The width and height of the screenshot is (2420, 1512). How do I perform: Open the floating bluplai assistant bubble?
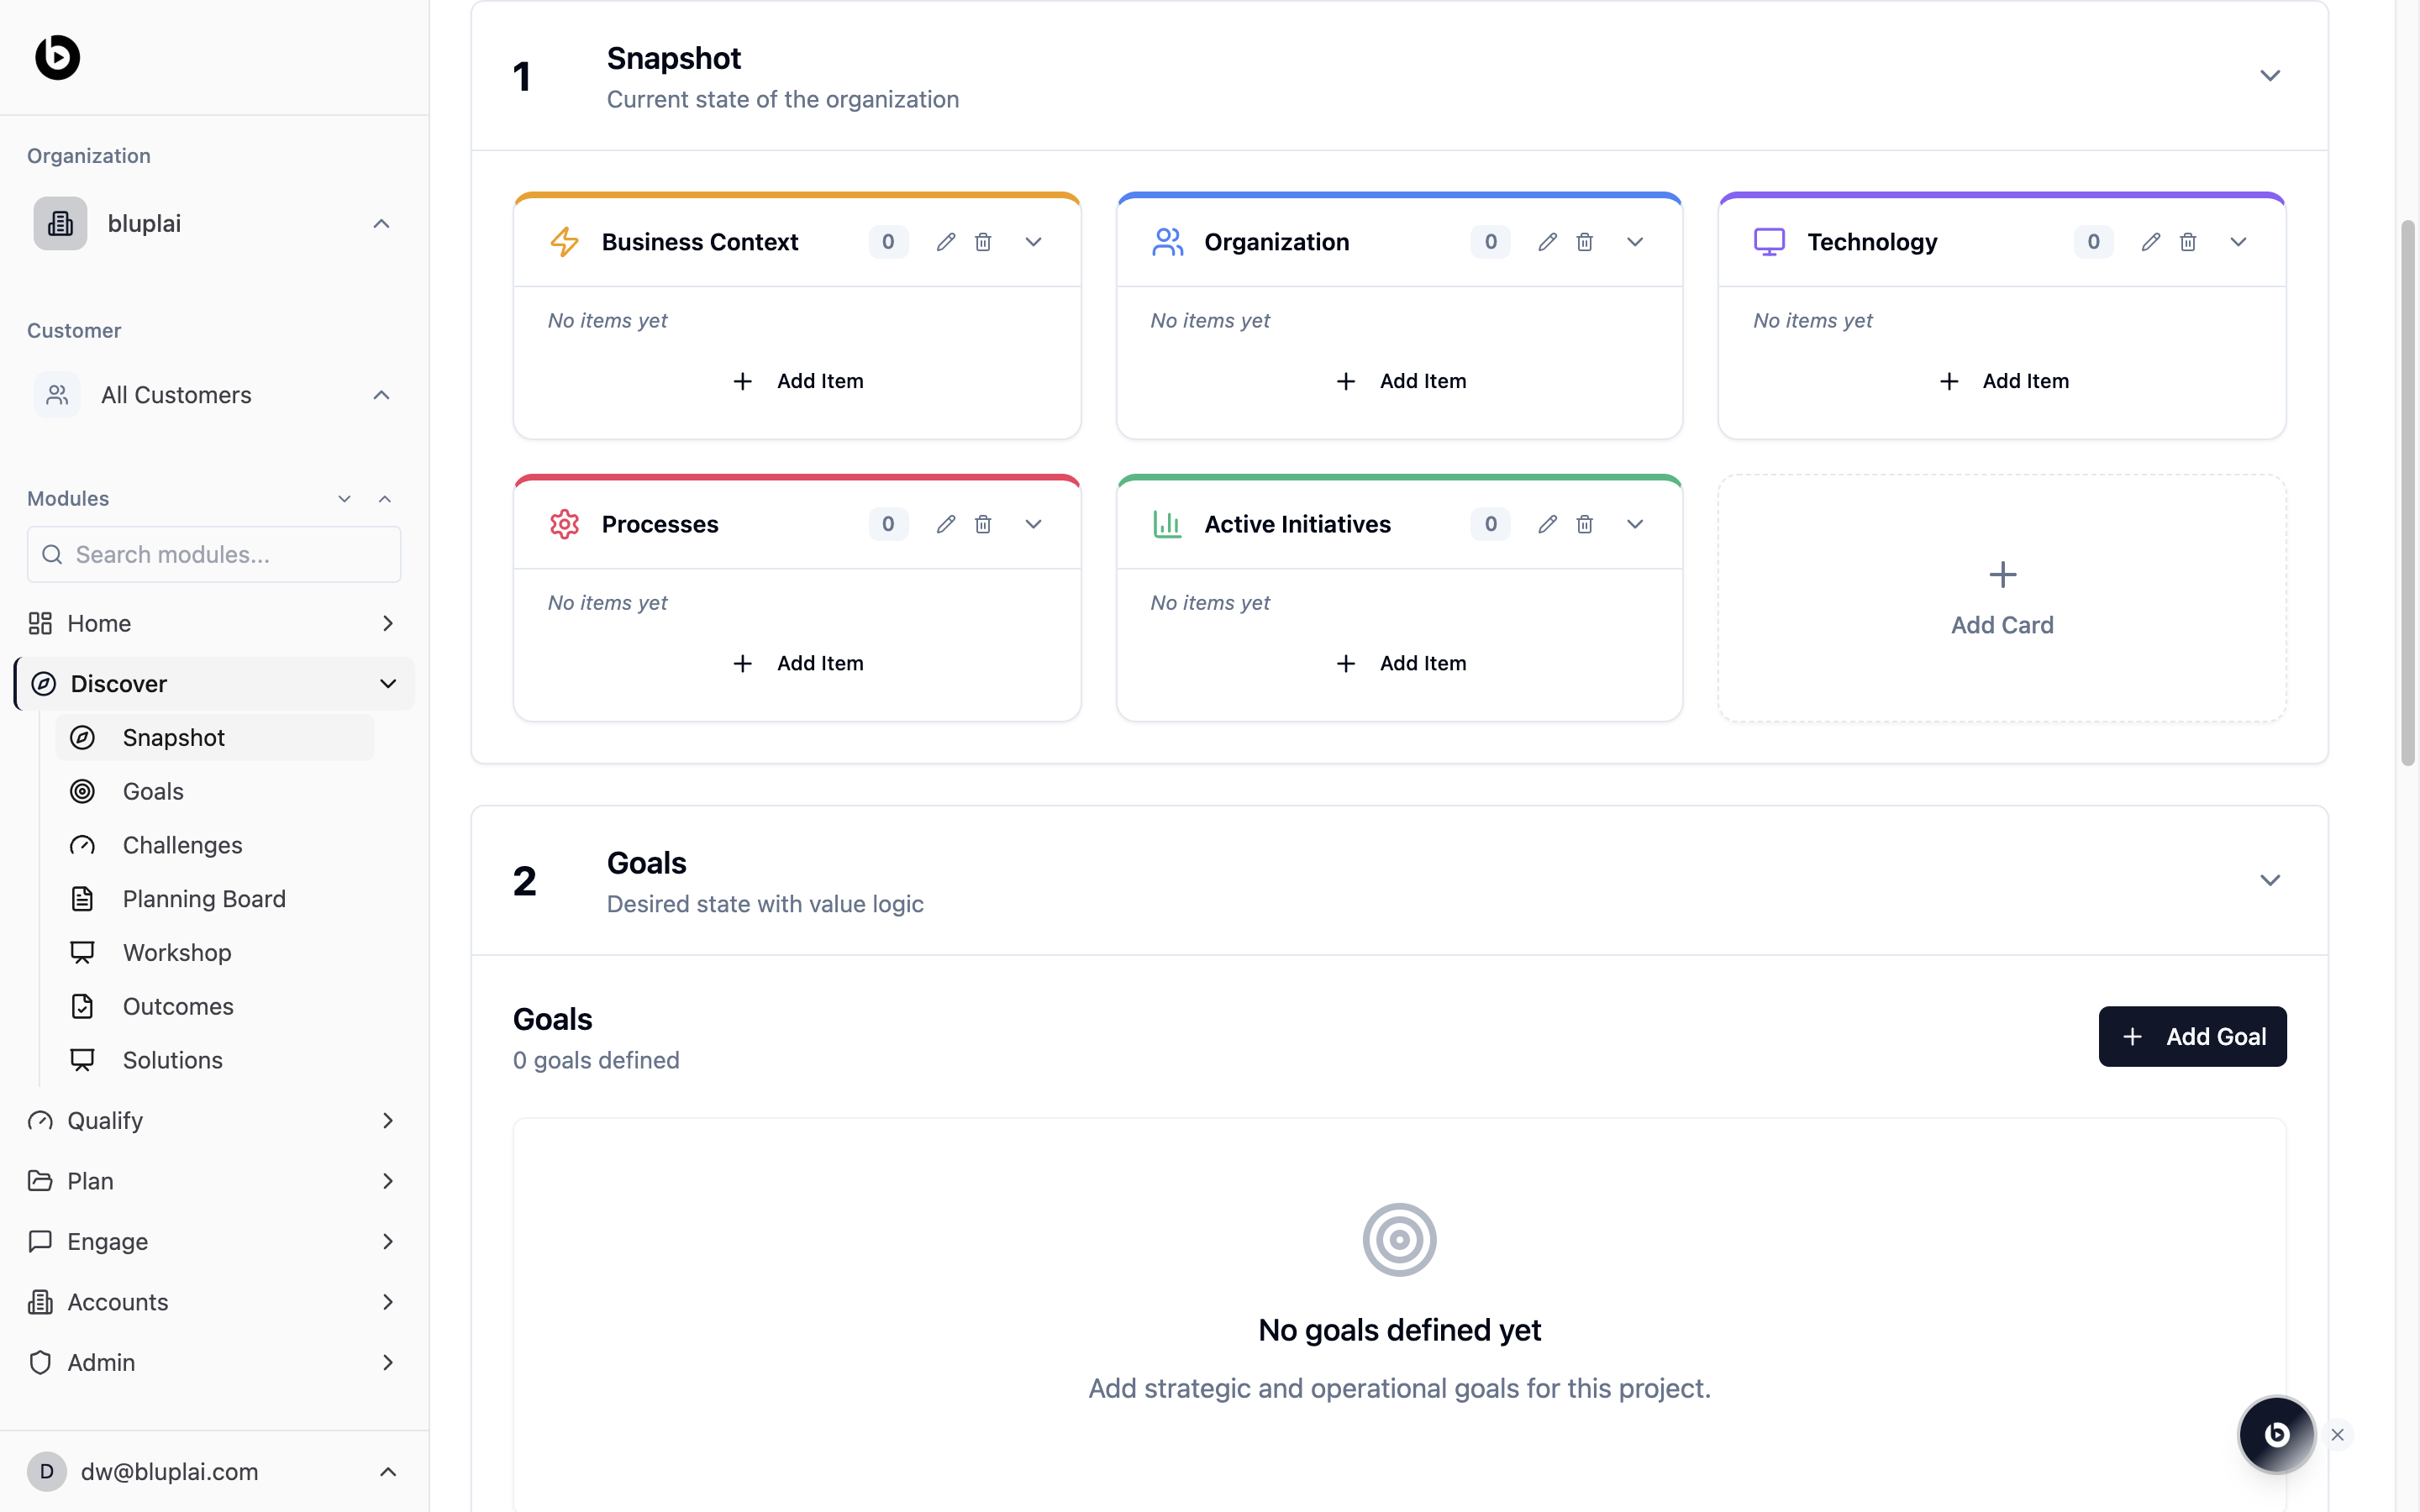(x=2276, y=1434)
